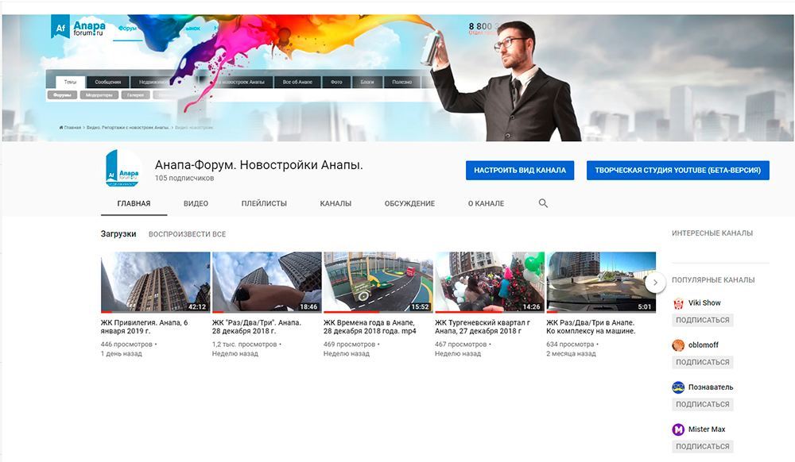This screenshot has height=462, width=795.
Task: Open ЖК Раз/Два/Три thumbnail 18:46
Action: pyautogui.click(x=266, y=282)
